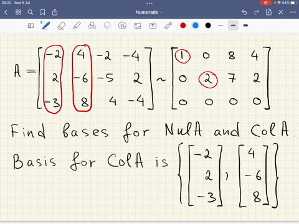The height and width of the screenshot is (224, 299).
Task: Redo the last undone stroke
Action: click(257, 12)
